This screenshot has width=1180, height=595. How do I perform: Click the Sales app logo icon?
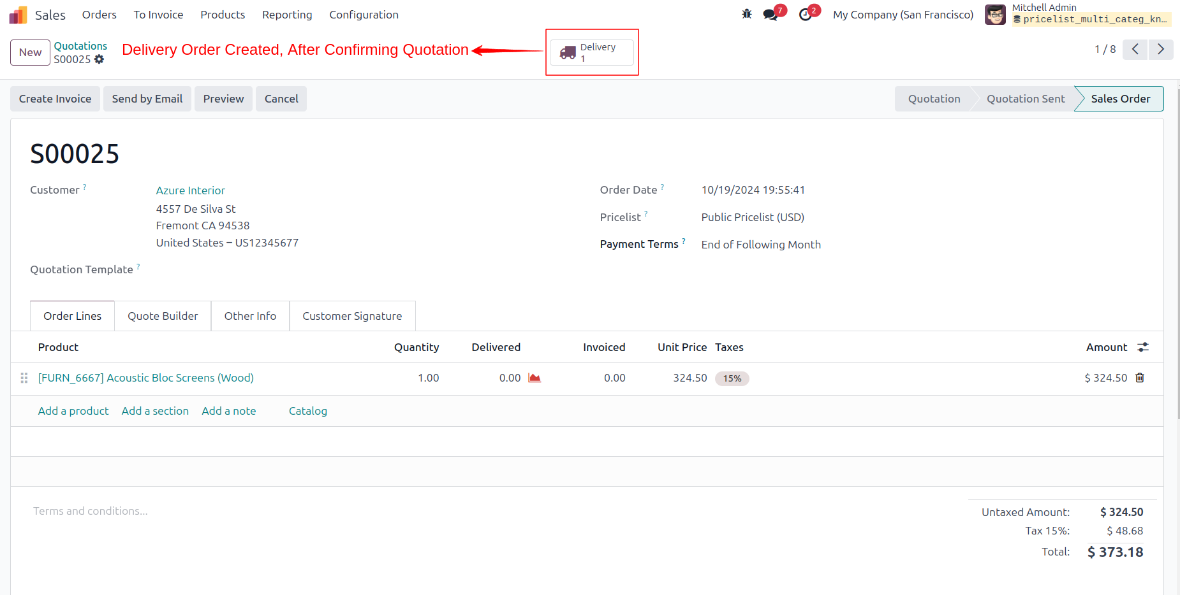(x=18, y=15)
